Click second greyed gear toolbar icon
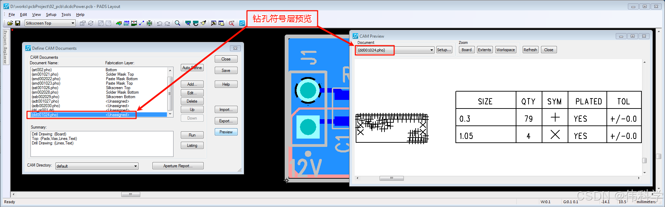Image resolution: width=665 pixels, height=207 pixels. [108, 23]
